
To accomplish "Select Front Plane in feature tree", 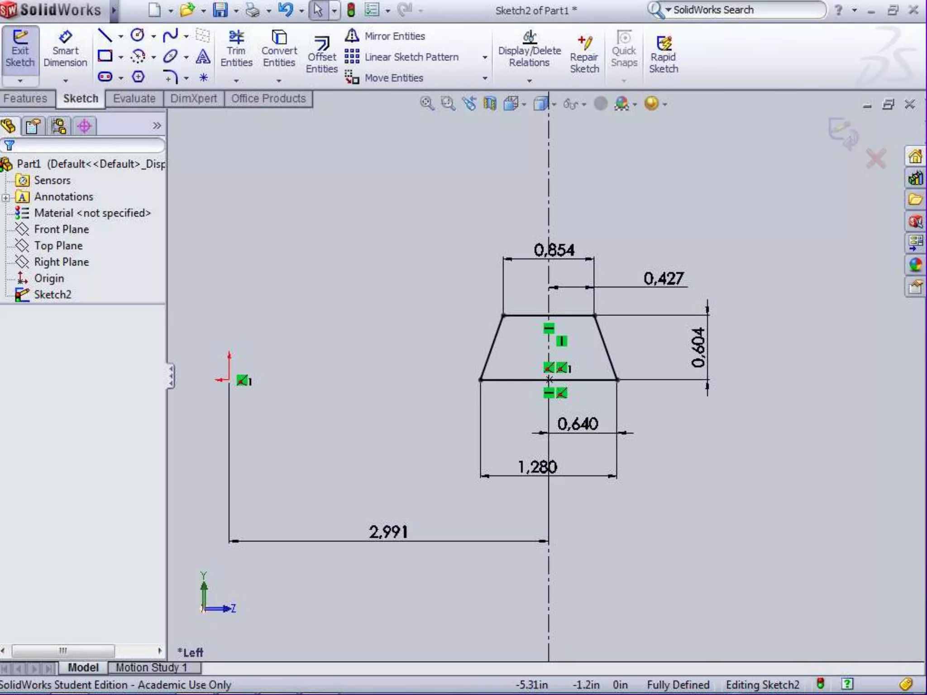I will click(61, 229).
